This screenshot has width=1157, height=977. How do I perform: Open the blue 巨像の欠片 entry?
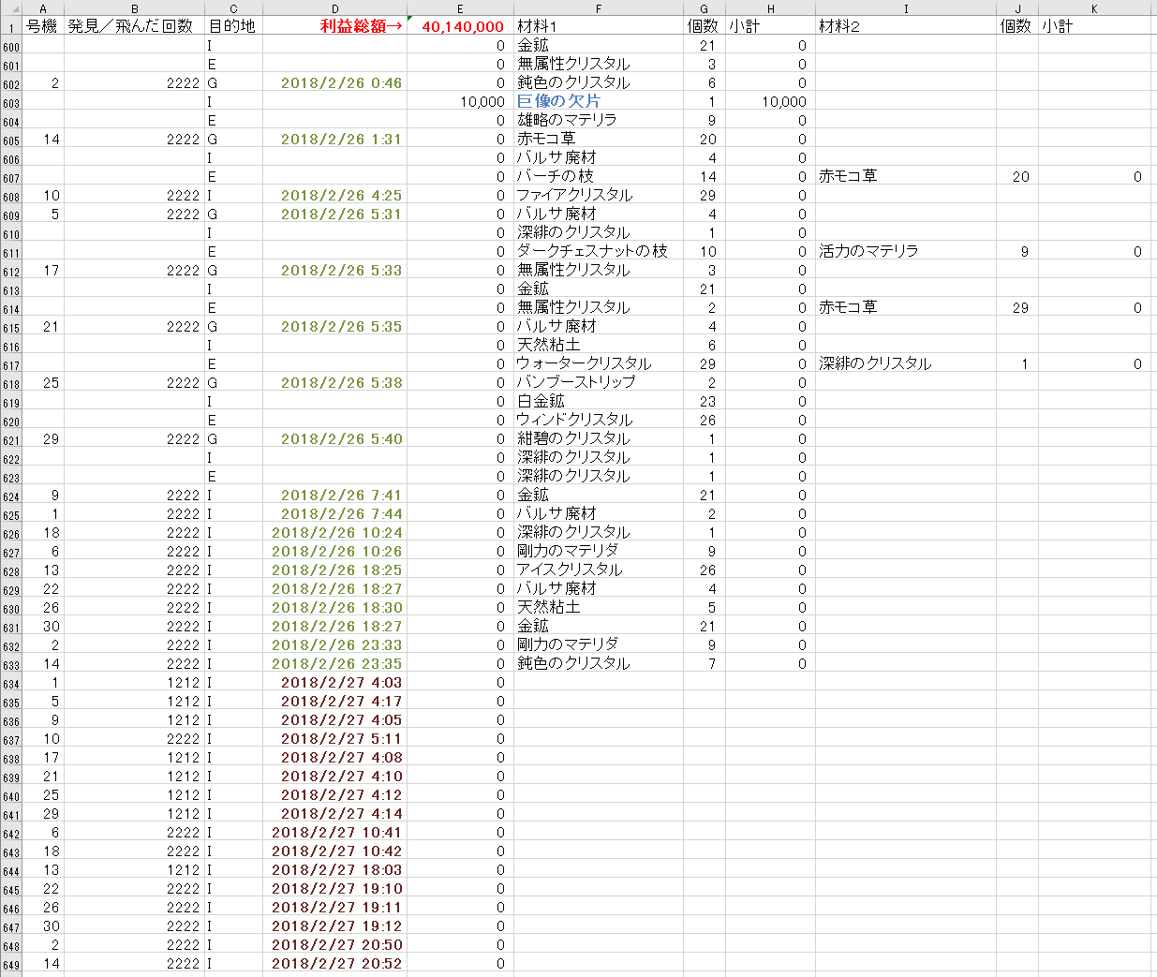(x=558, y=101)
